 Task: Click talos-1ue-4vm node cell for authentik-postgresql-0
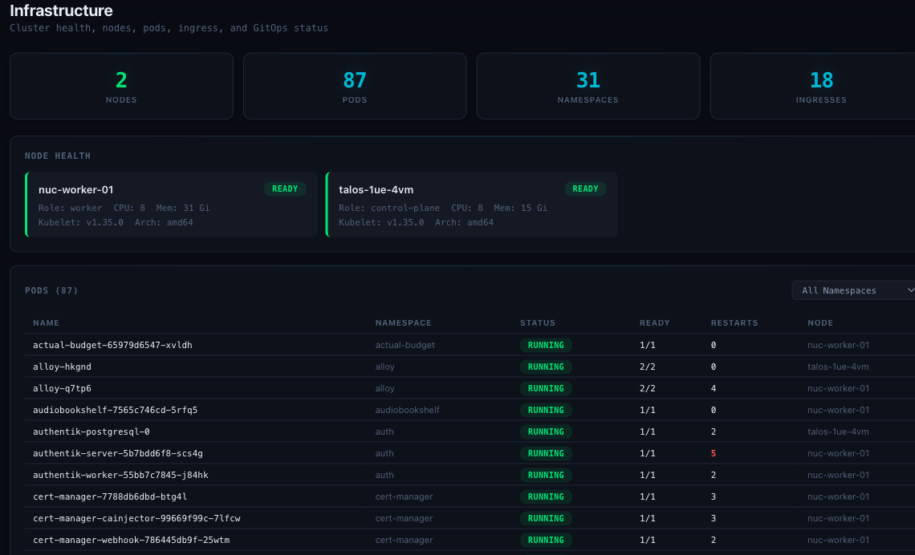tap(838, 431)
